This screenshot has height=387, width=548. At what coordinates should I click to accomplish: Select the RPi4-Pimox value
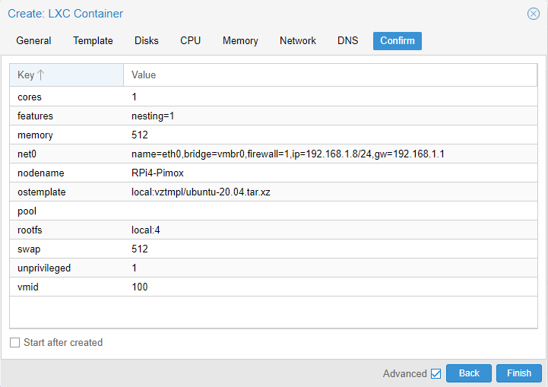tap(157, 173)
